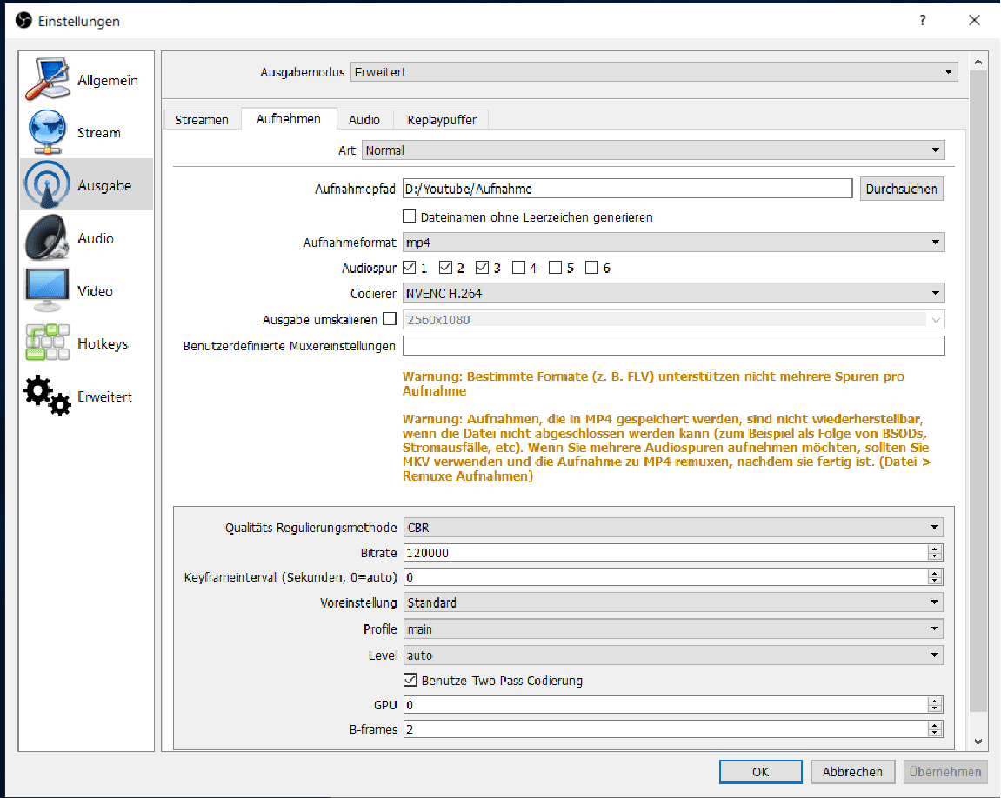Increase B-frames with up arrow

[x=935, y=725]
